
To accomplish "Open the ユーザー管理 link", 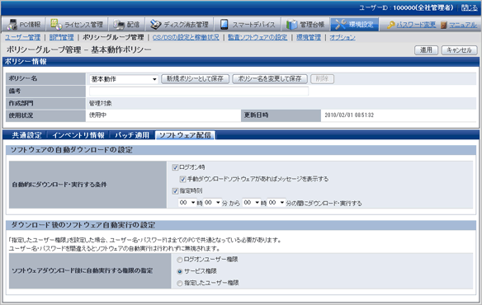I will pyautogui.click(x=23, y=37).
